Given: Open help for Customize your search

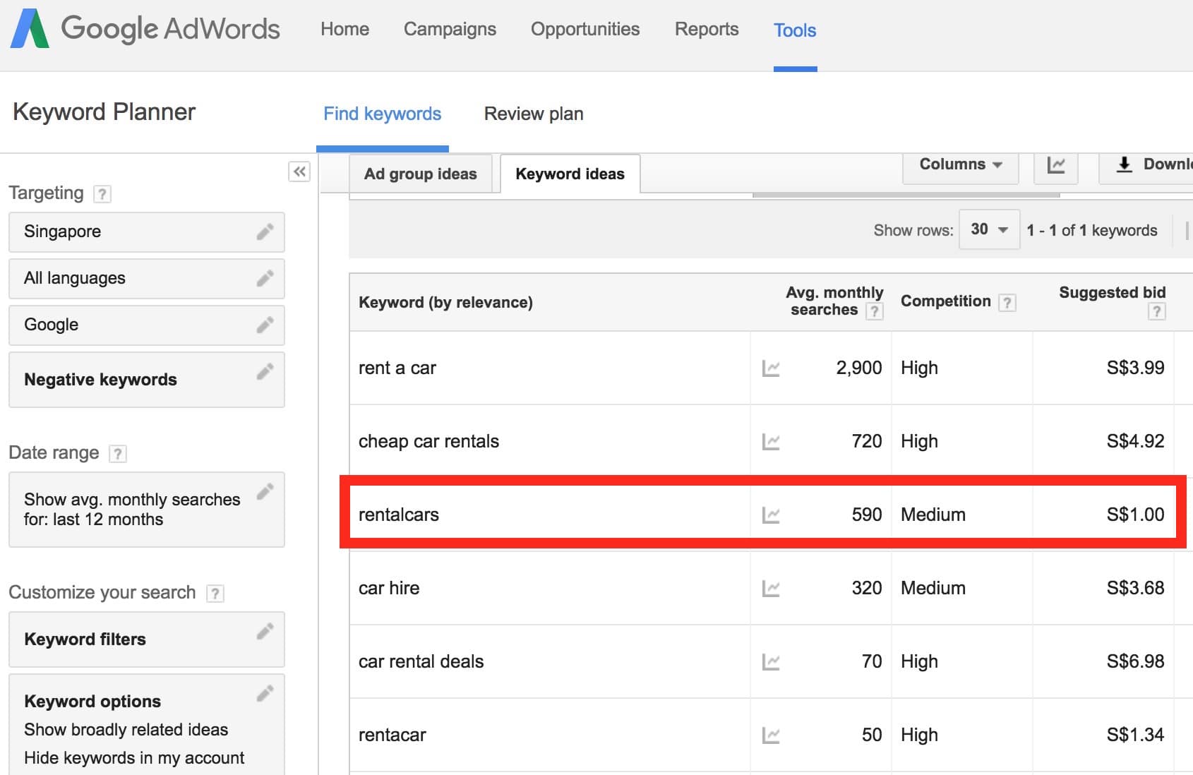Looking at the screenshot, I should pos(215,593).
